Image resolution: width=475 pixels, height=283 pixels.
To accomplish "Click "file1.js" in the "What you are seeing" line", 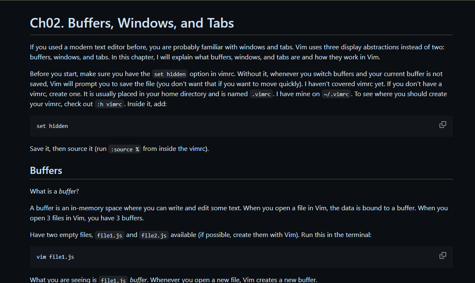I will 113,280.
